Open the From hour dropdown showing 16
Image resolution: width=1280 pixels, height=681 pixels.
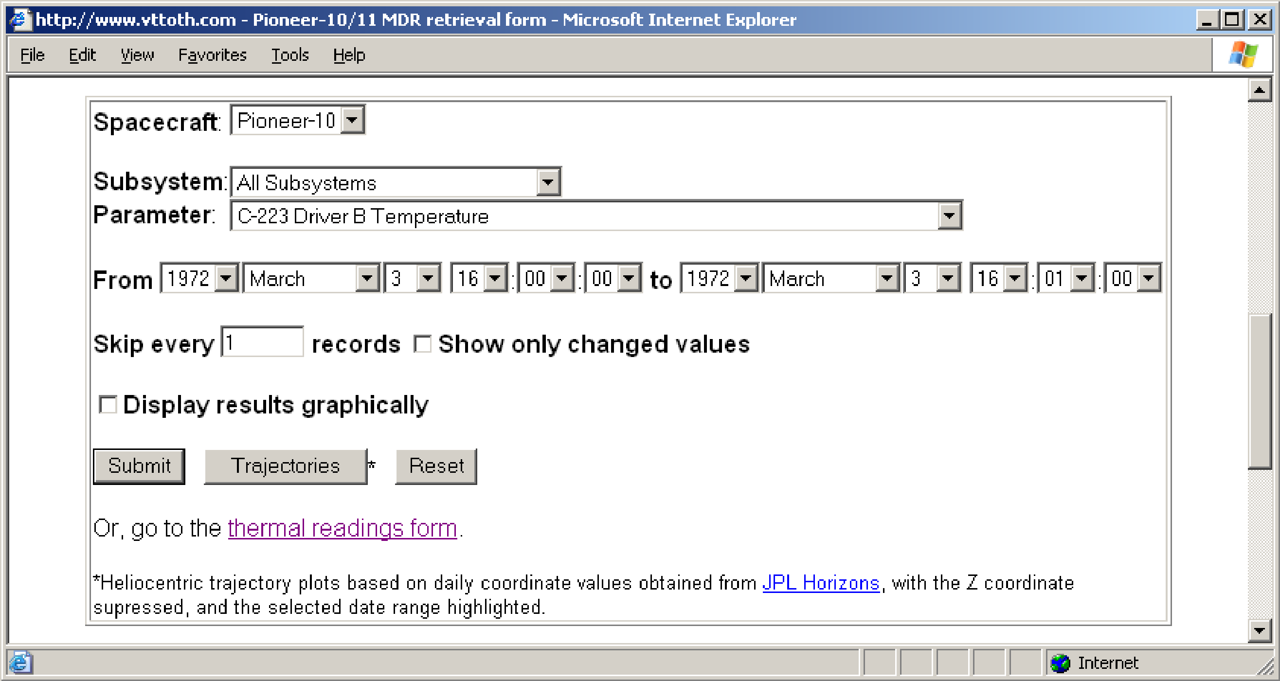[x=479, y=278]
